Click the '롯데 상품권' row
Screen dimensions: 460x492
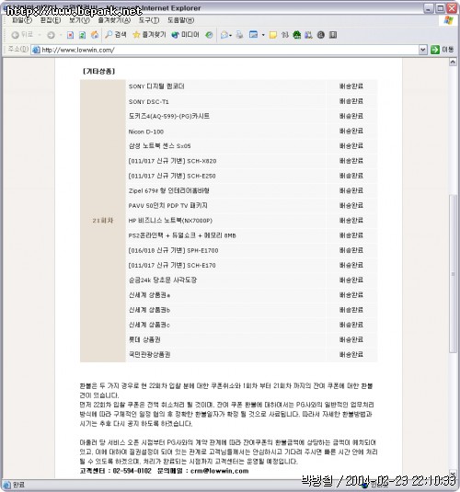pos(251,339)
